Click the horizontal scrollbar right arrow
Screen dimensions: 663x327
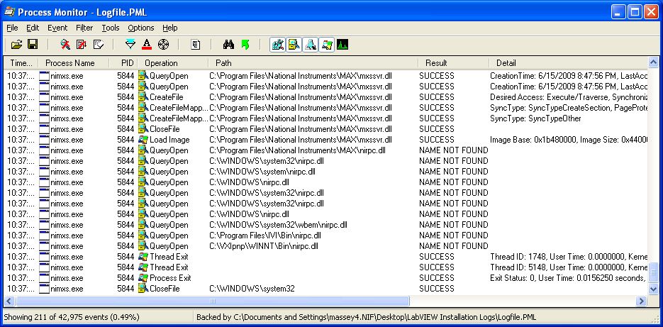coord(642,301)
